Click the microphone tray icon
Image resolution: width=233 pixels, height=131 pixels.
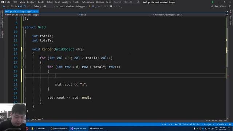click(194, 128)
